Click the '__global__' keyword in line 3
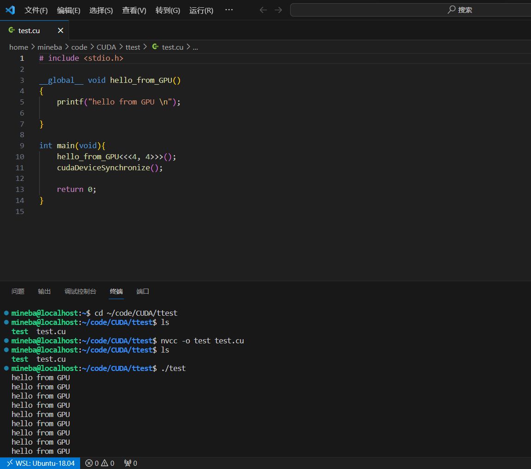This screenshot has width=531, height=469. (61, 80)
